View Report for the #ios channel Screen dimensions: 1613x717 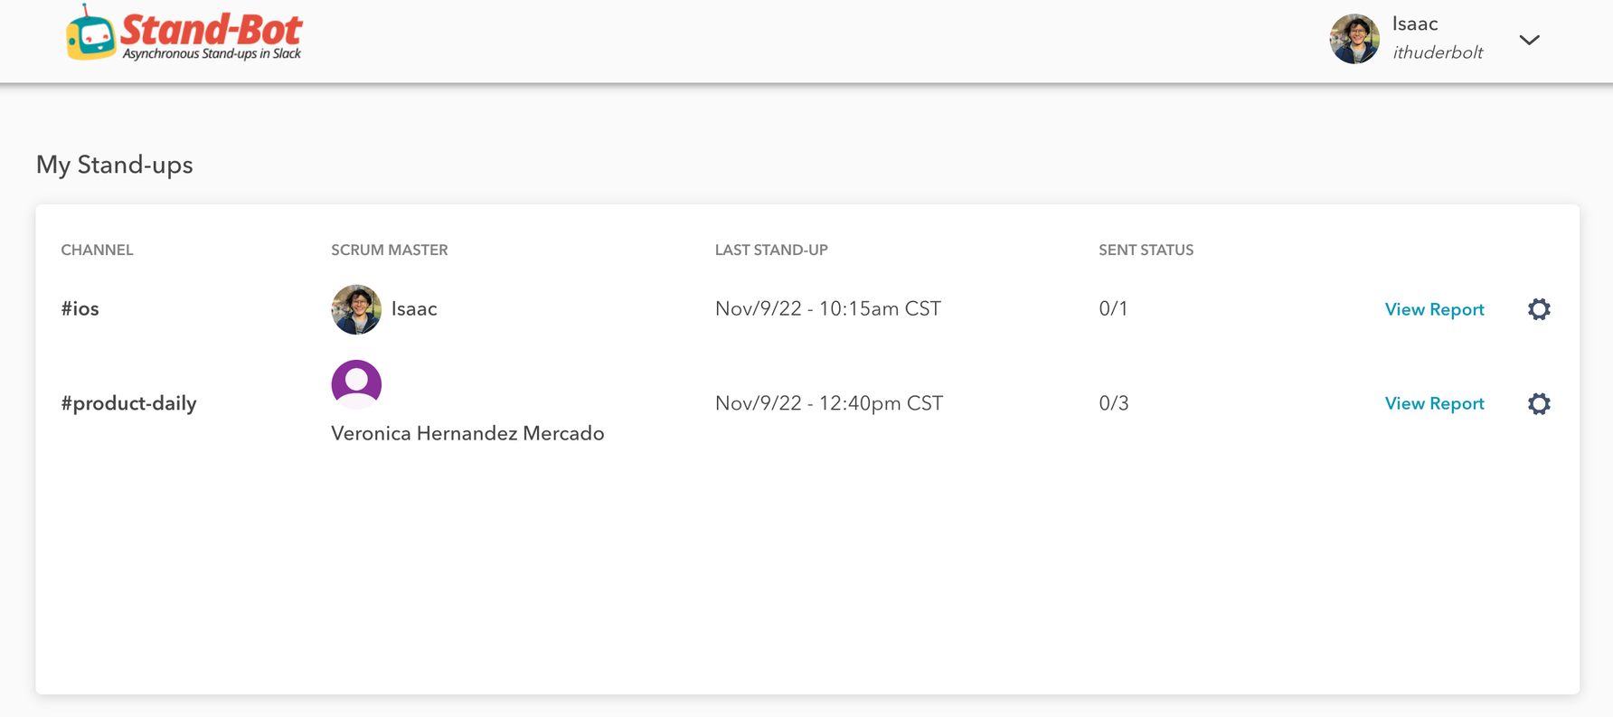pos(1434,309)
